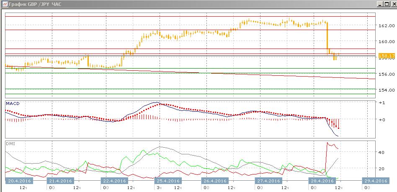This screenshot has width=397, height=192.
Task: Select the 26.4.2016 date marker
Action: [215, 181]
